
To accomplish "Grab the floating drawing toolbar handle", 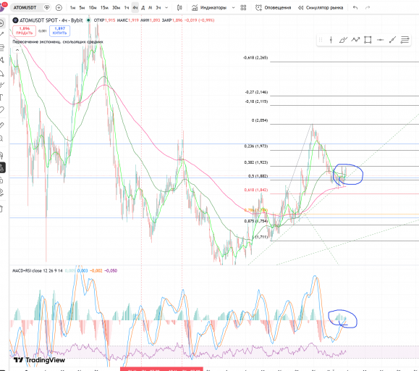I will click(321, 40).
